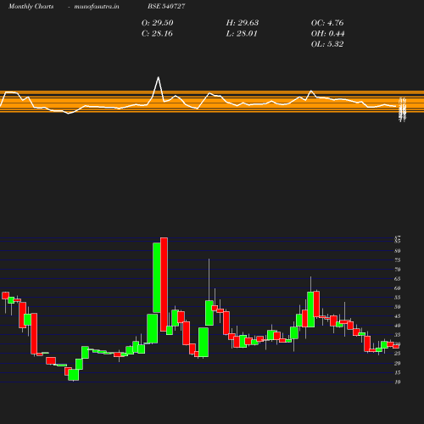The height and width of the screenshot is (424, 424).
Task: Click the low value 'L: 28.01'
Action: [242, 33]
